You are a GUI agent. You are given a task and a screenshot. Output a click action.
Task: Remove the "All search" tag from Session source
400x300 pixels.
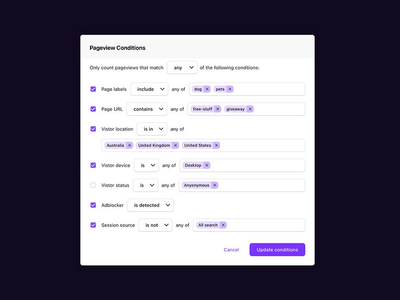click(223, 225)
